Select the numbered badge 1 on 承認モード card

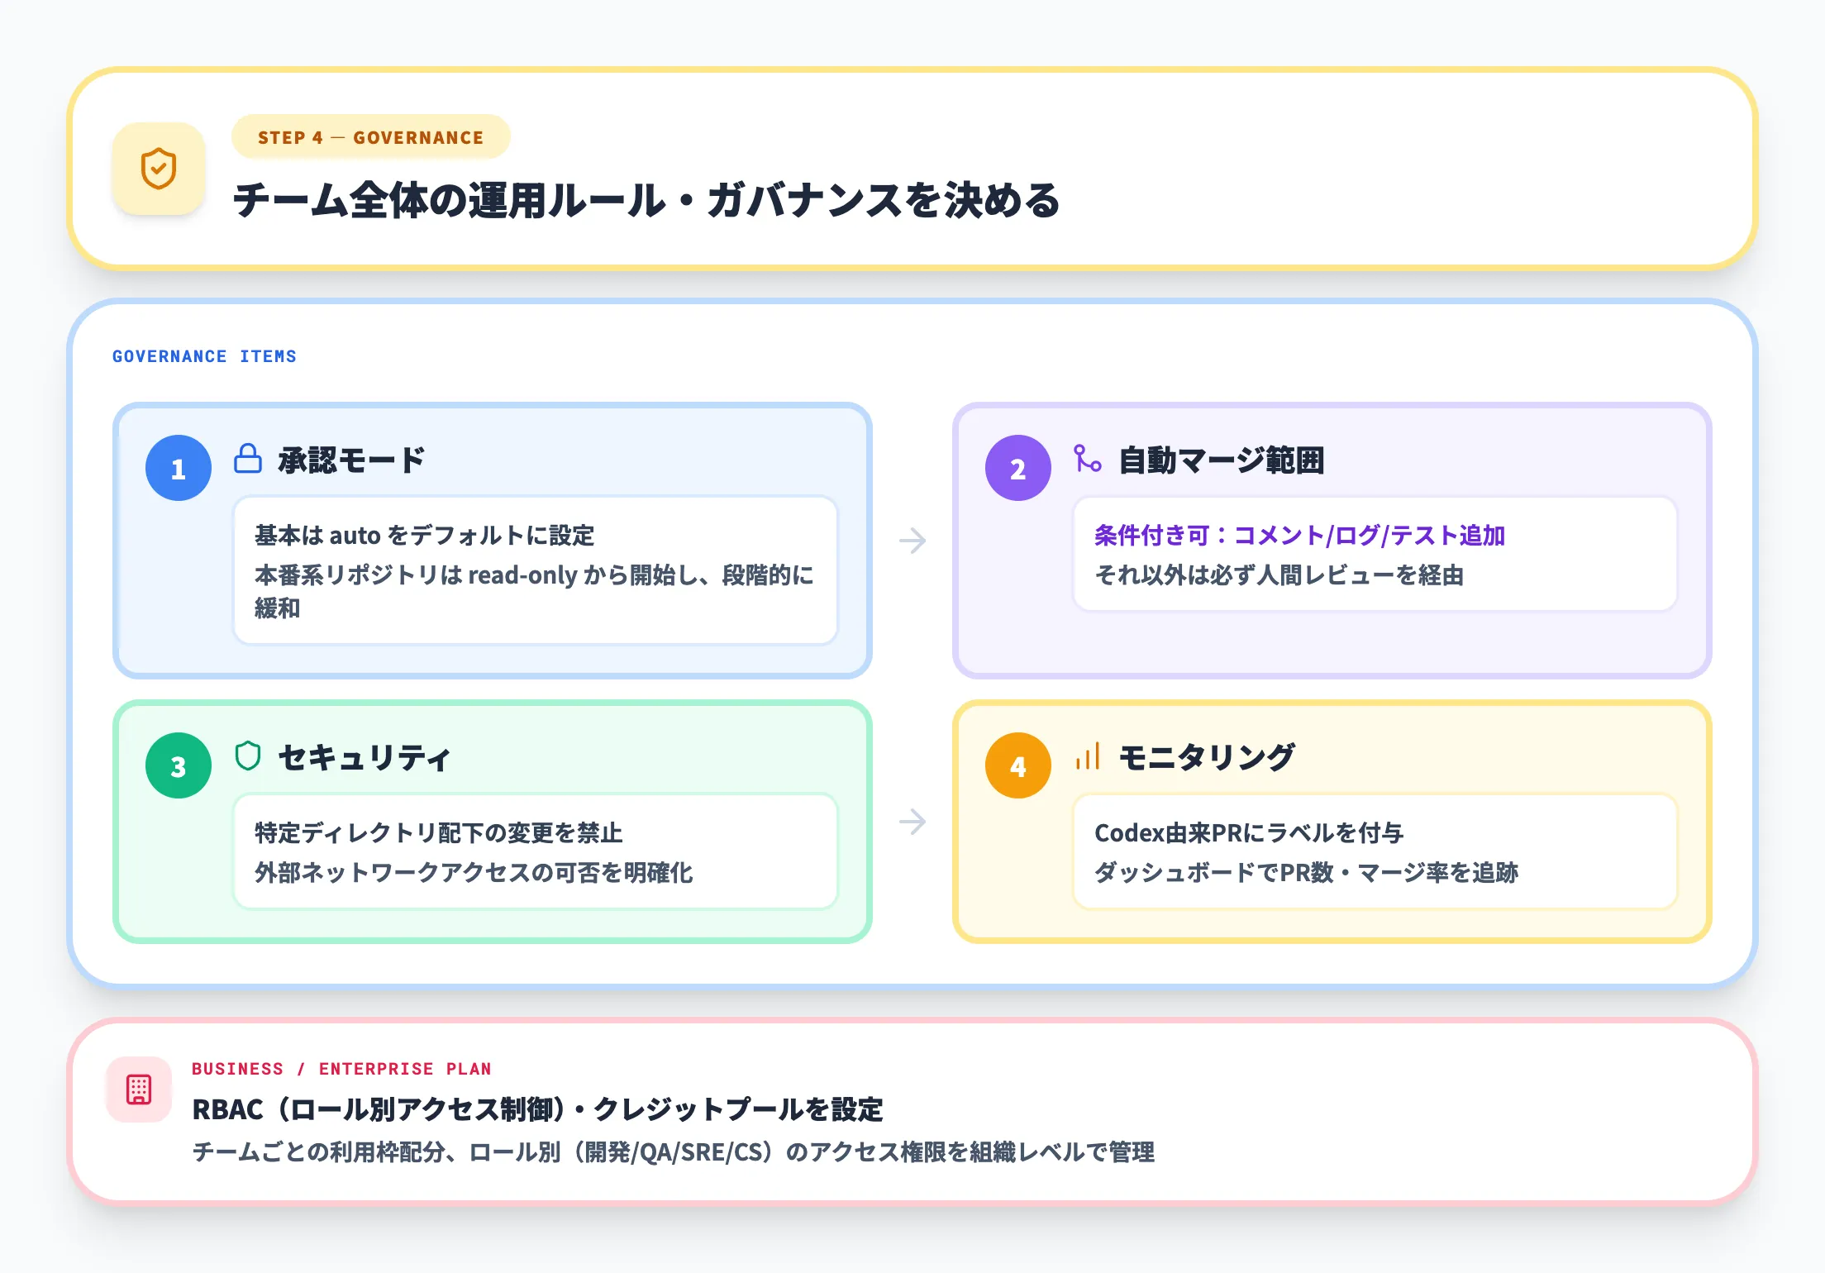(177, 467)
